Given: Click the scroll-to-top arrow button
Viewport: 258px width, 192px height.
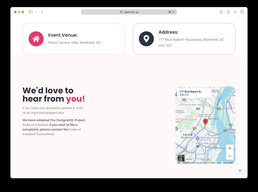Looking at the screenshot, I should (x=240, y=171).
